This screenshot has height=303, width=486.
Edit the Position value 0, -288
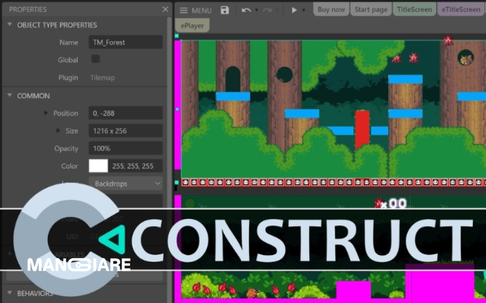tap(126, 113)
